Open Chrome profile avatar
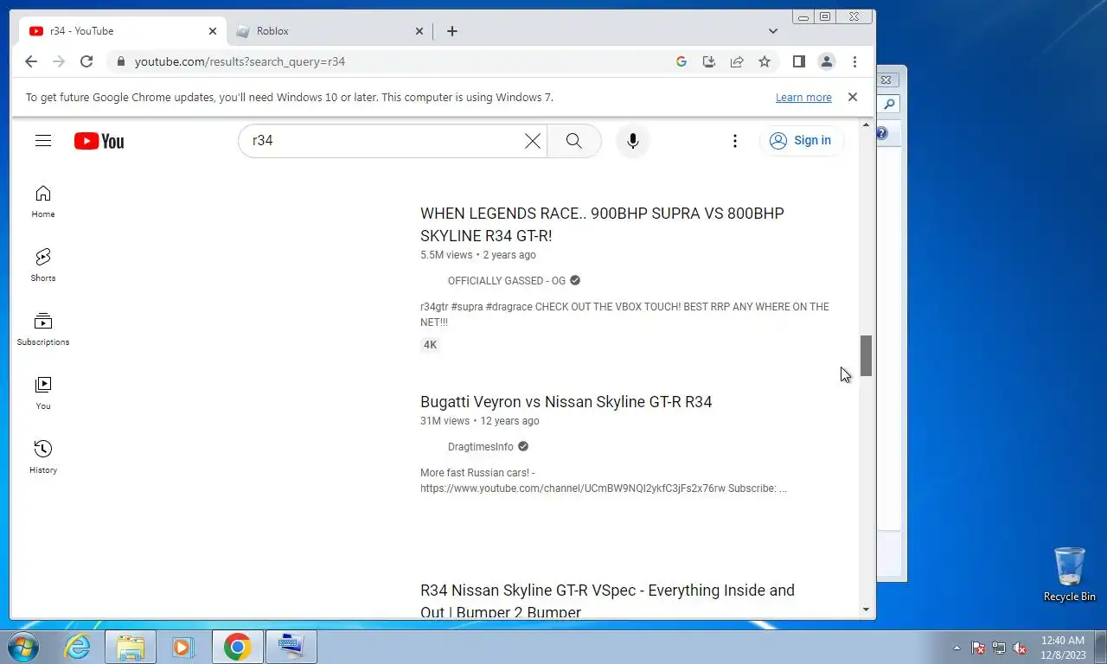 pyautogui.click(x=827, y=61)
